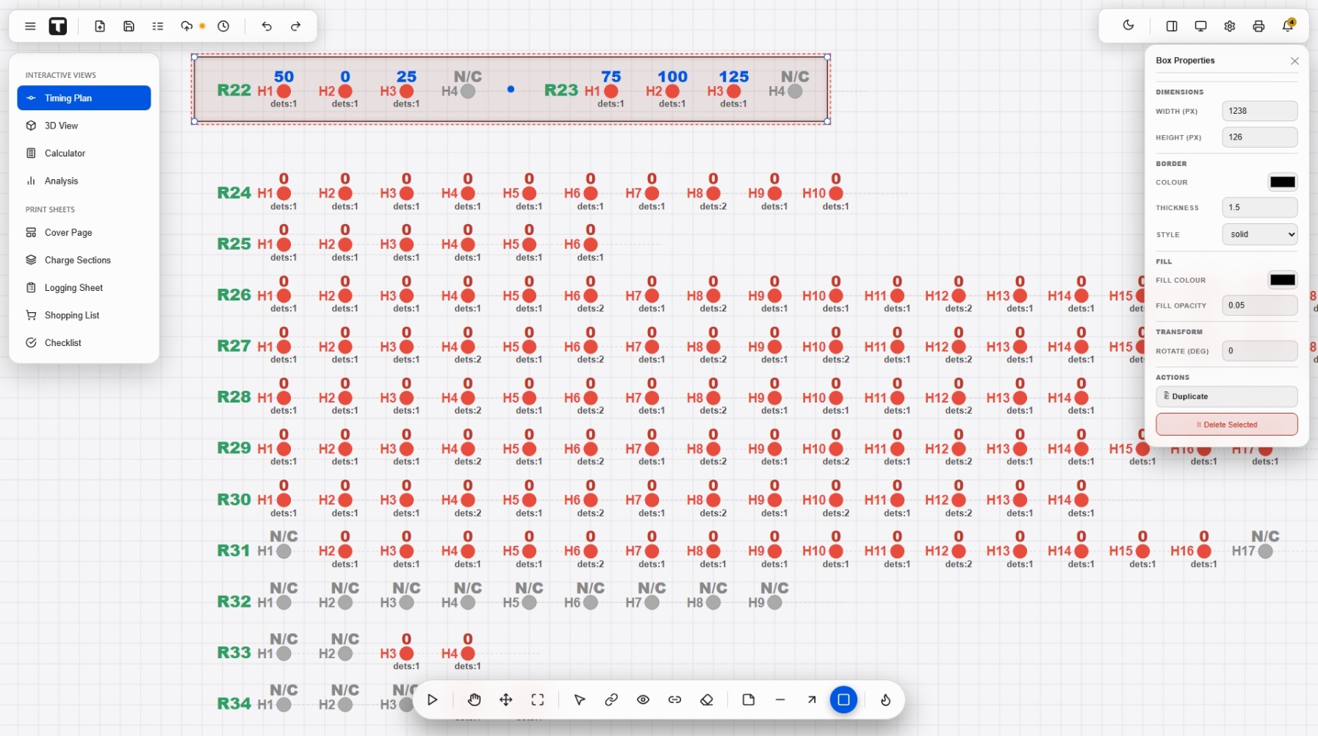This screenshot has height=736, width=1318.
Task: Click the printer icon
Action: (1258, 26)
